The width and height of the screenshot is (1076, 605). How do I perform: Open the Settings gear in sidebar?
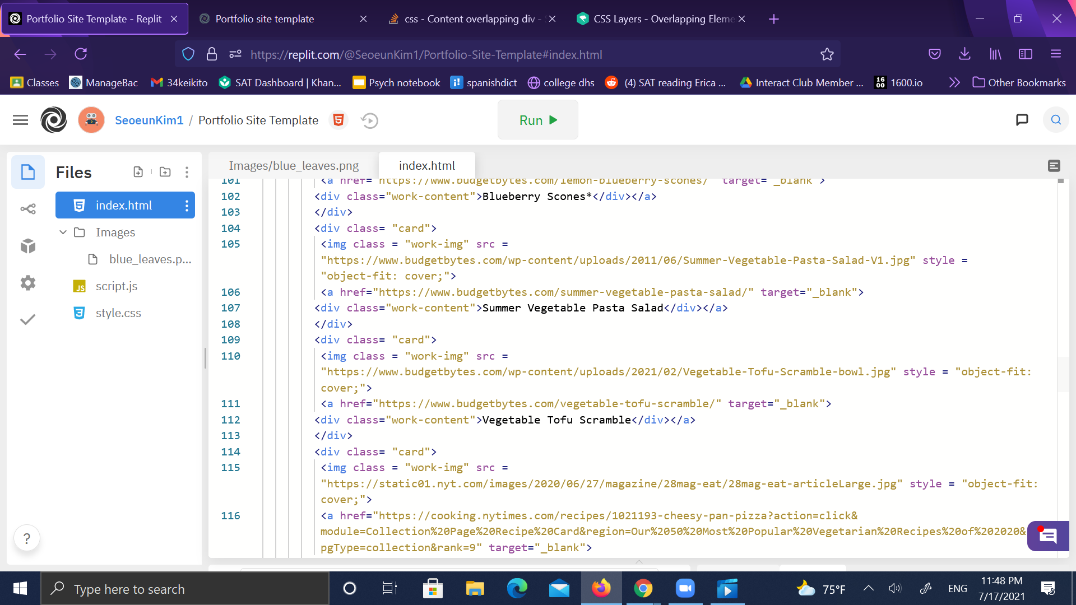click(x=28, y=283)
